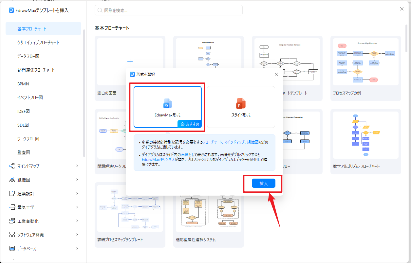
Task: Focus the 図形を検索 search field
Action: pos(169,10)
